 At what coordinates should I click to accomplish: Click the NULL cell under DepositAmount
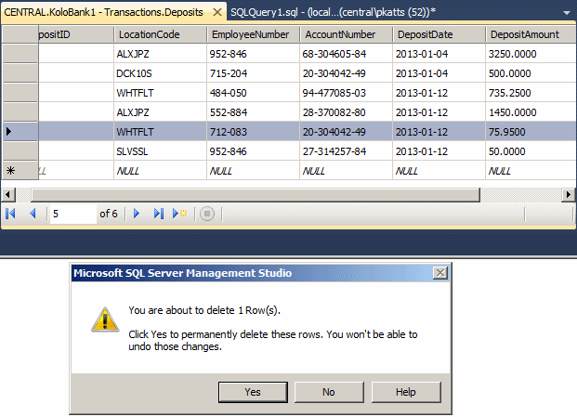click(531, 171)
